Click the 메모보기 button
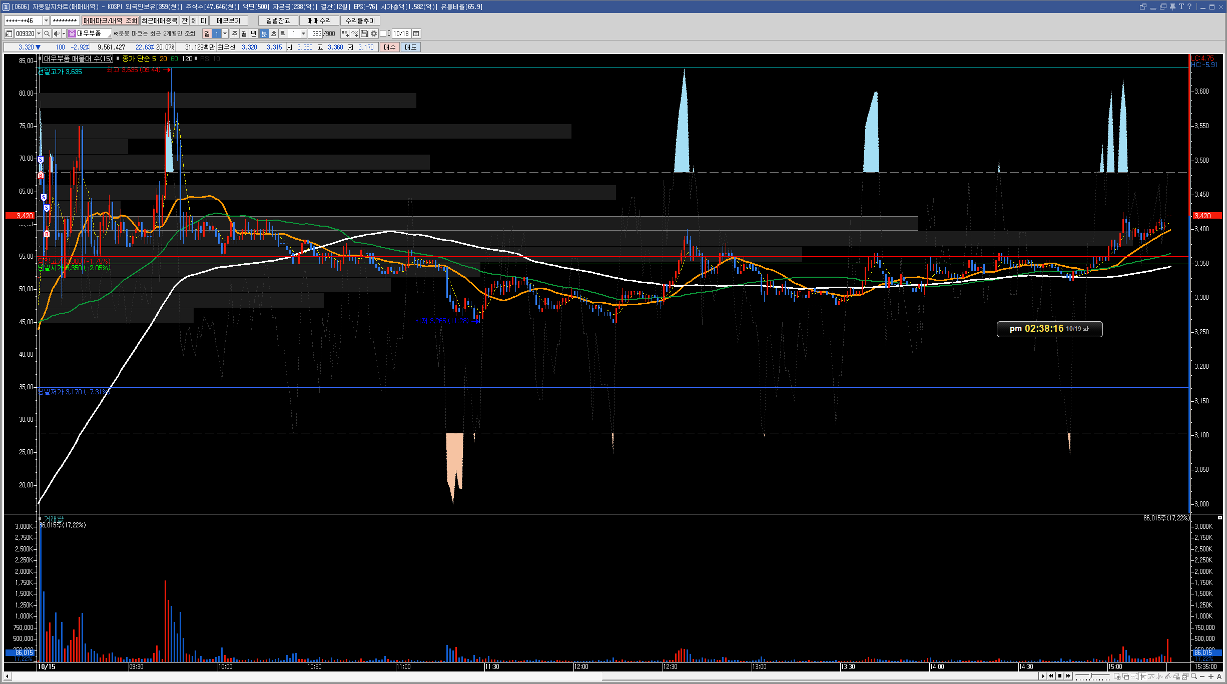This screenshot has width=1227, height=684. tap(228, 21)
